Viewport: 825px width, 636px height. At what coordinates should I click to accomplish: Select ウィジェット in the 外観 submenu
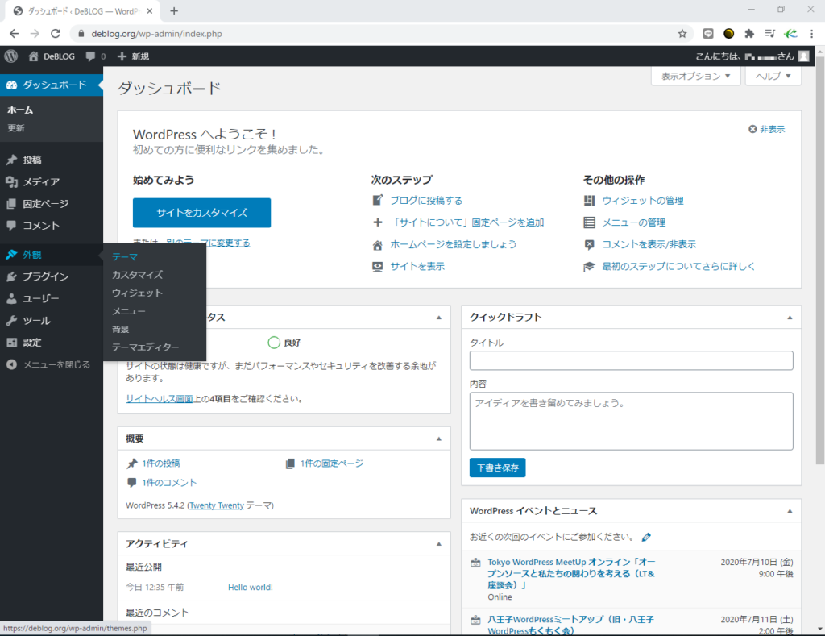click(x=137, y=293)
